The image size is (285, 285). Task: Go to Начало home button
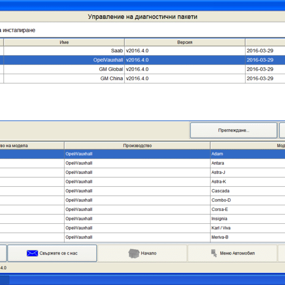[142, 253]
